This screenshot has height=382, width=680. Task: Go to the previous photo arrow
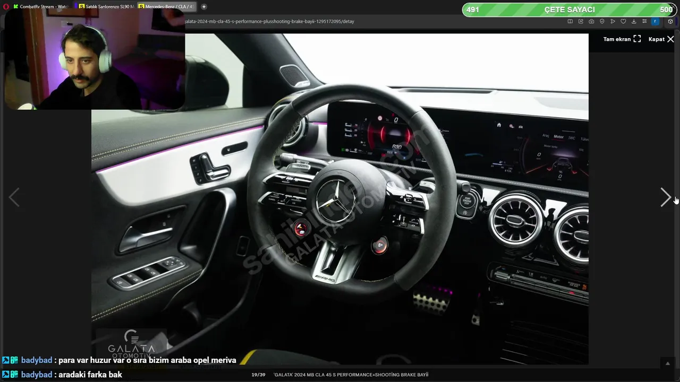pyautogui.click(x=14, y=197)
